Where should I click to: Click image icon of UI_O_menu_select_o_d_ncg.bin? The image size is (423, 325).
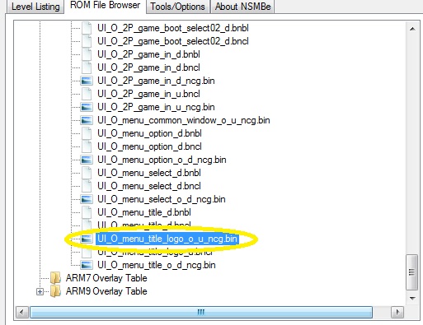pyautogui.click(x=87, y=199)
